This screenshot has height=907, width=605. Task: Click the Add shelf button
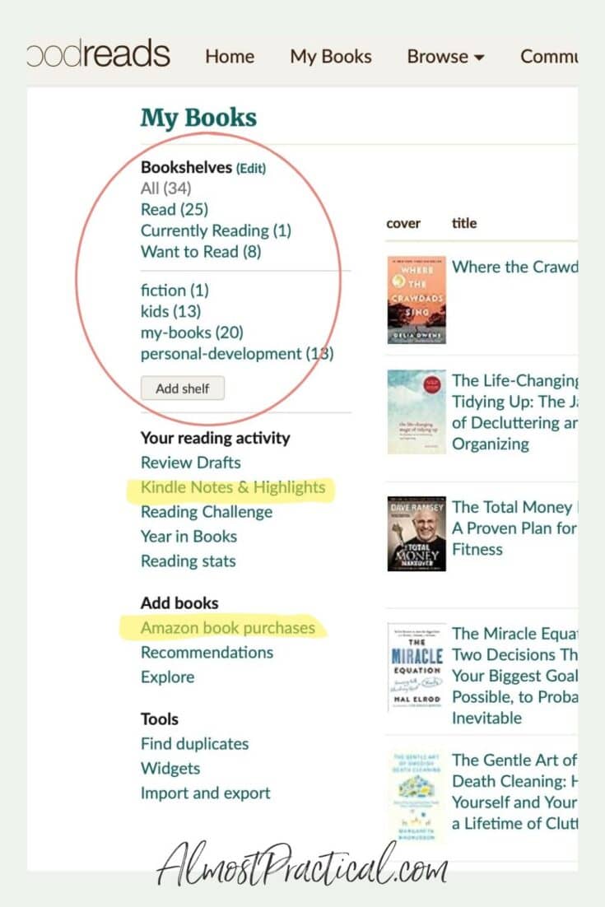pyautogui.click(x=182, y=388)
